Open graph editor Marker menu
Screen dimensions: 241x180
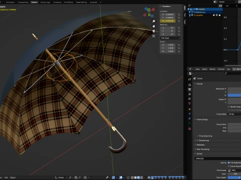212,69
